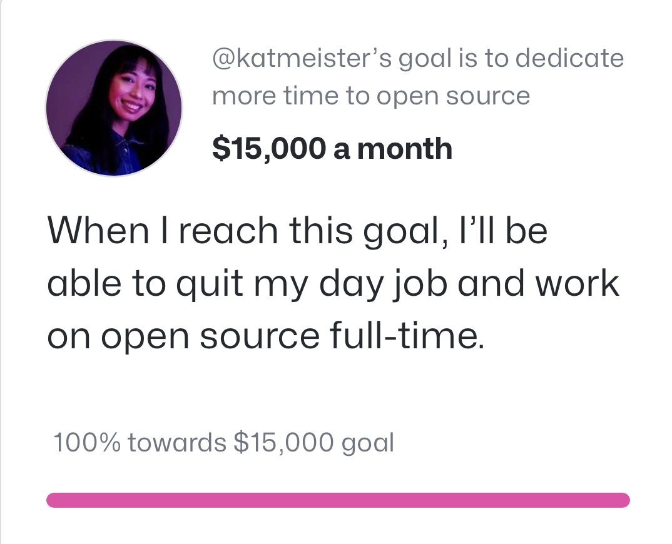Click the "100% towards $15,000 goal" label
672x544 pixels.
point(224,443)
